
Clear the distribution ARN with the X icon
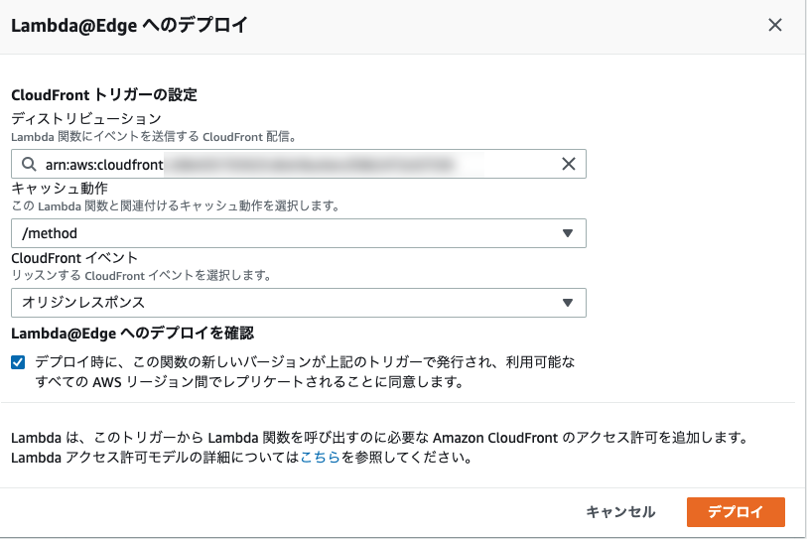click(568, 164)
